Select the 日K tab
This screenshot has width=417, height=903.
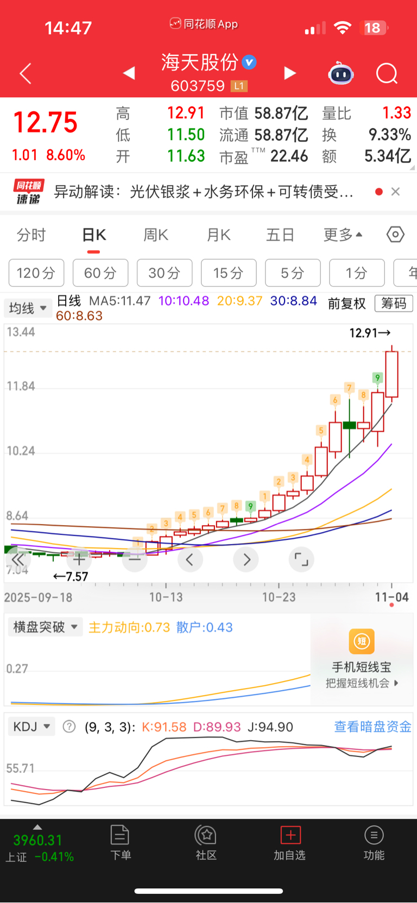pos(94,235)
